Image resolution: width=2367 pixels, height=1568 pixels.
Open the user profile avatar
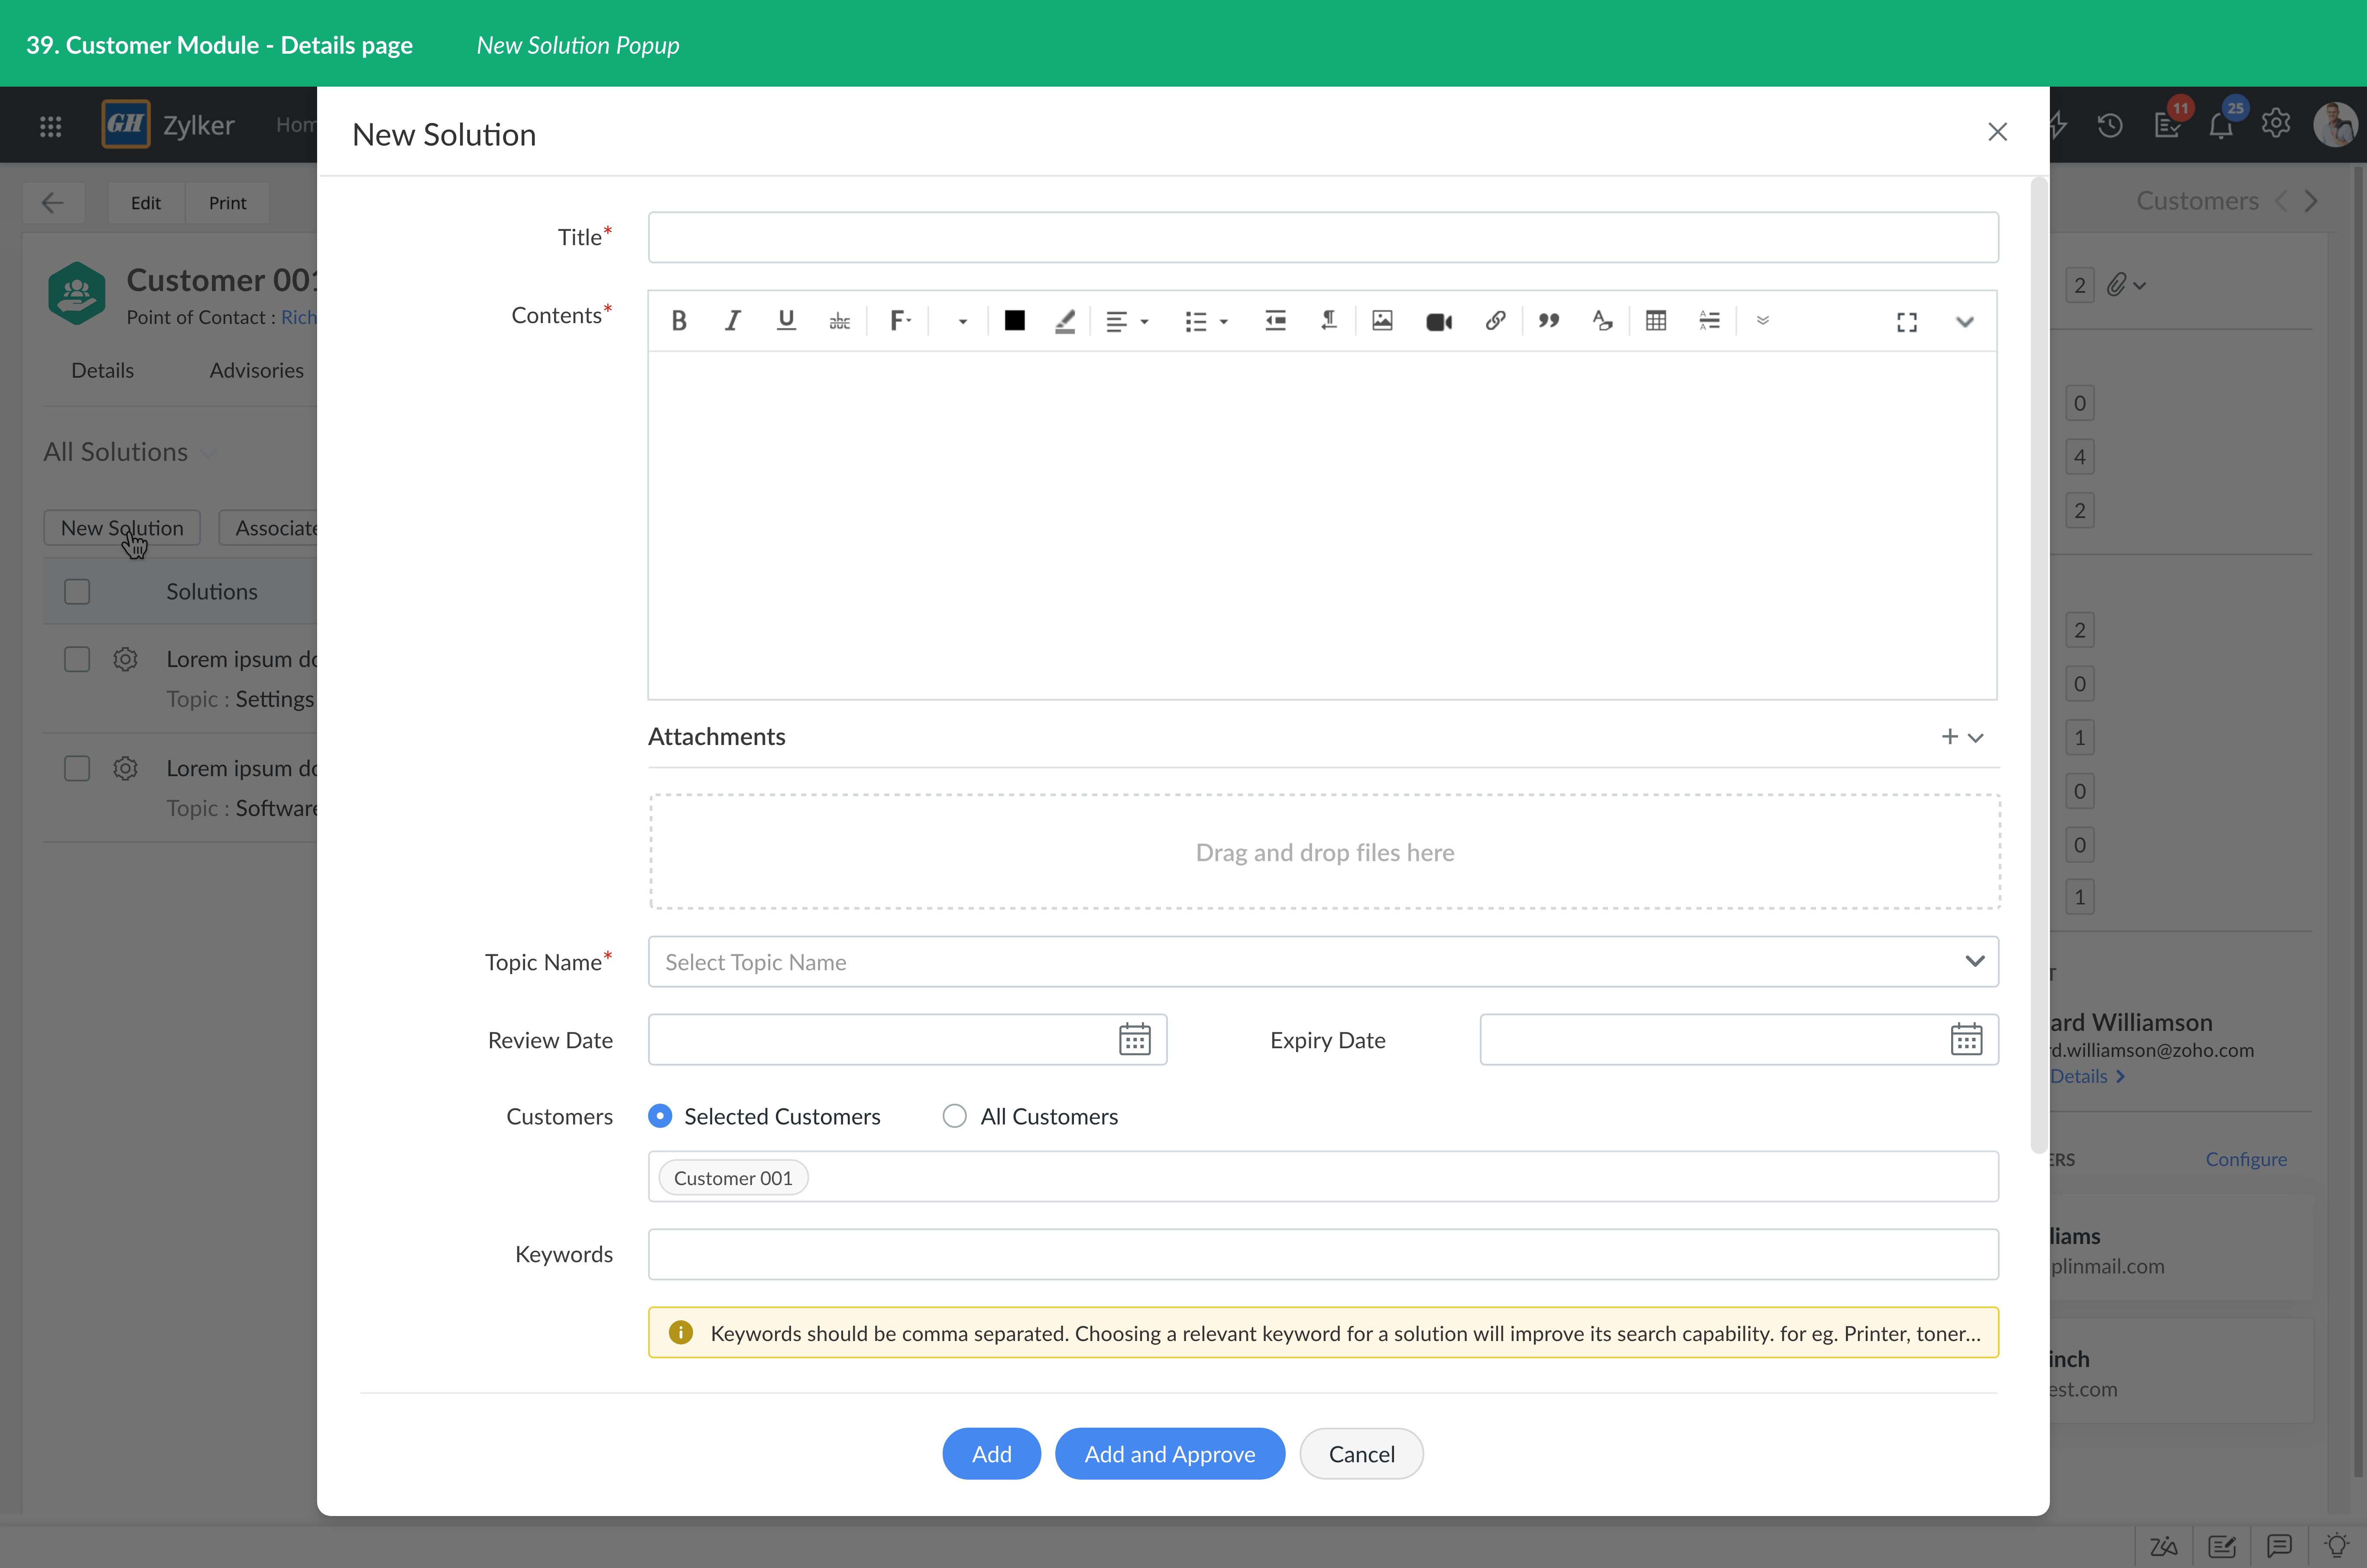2335,125
